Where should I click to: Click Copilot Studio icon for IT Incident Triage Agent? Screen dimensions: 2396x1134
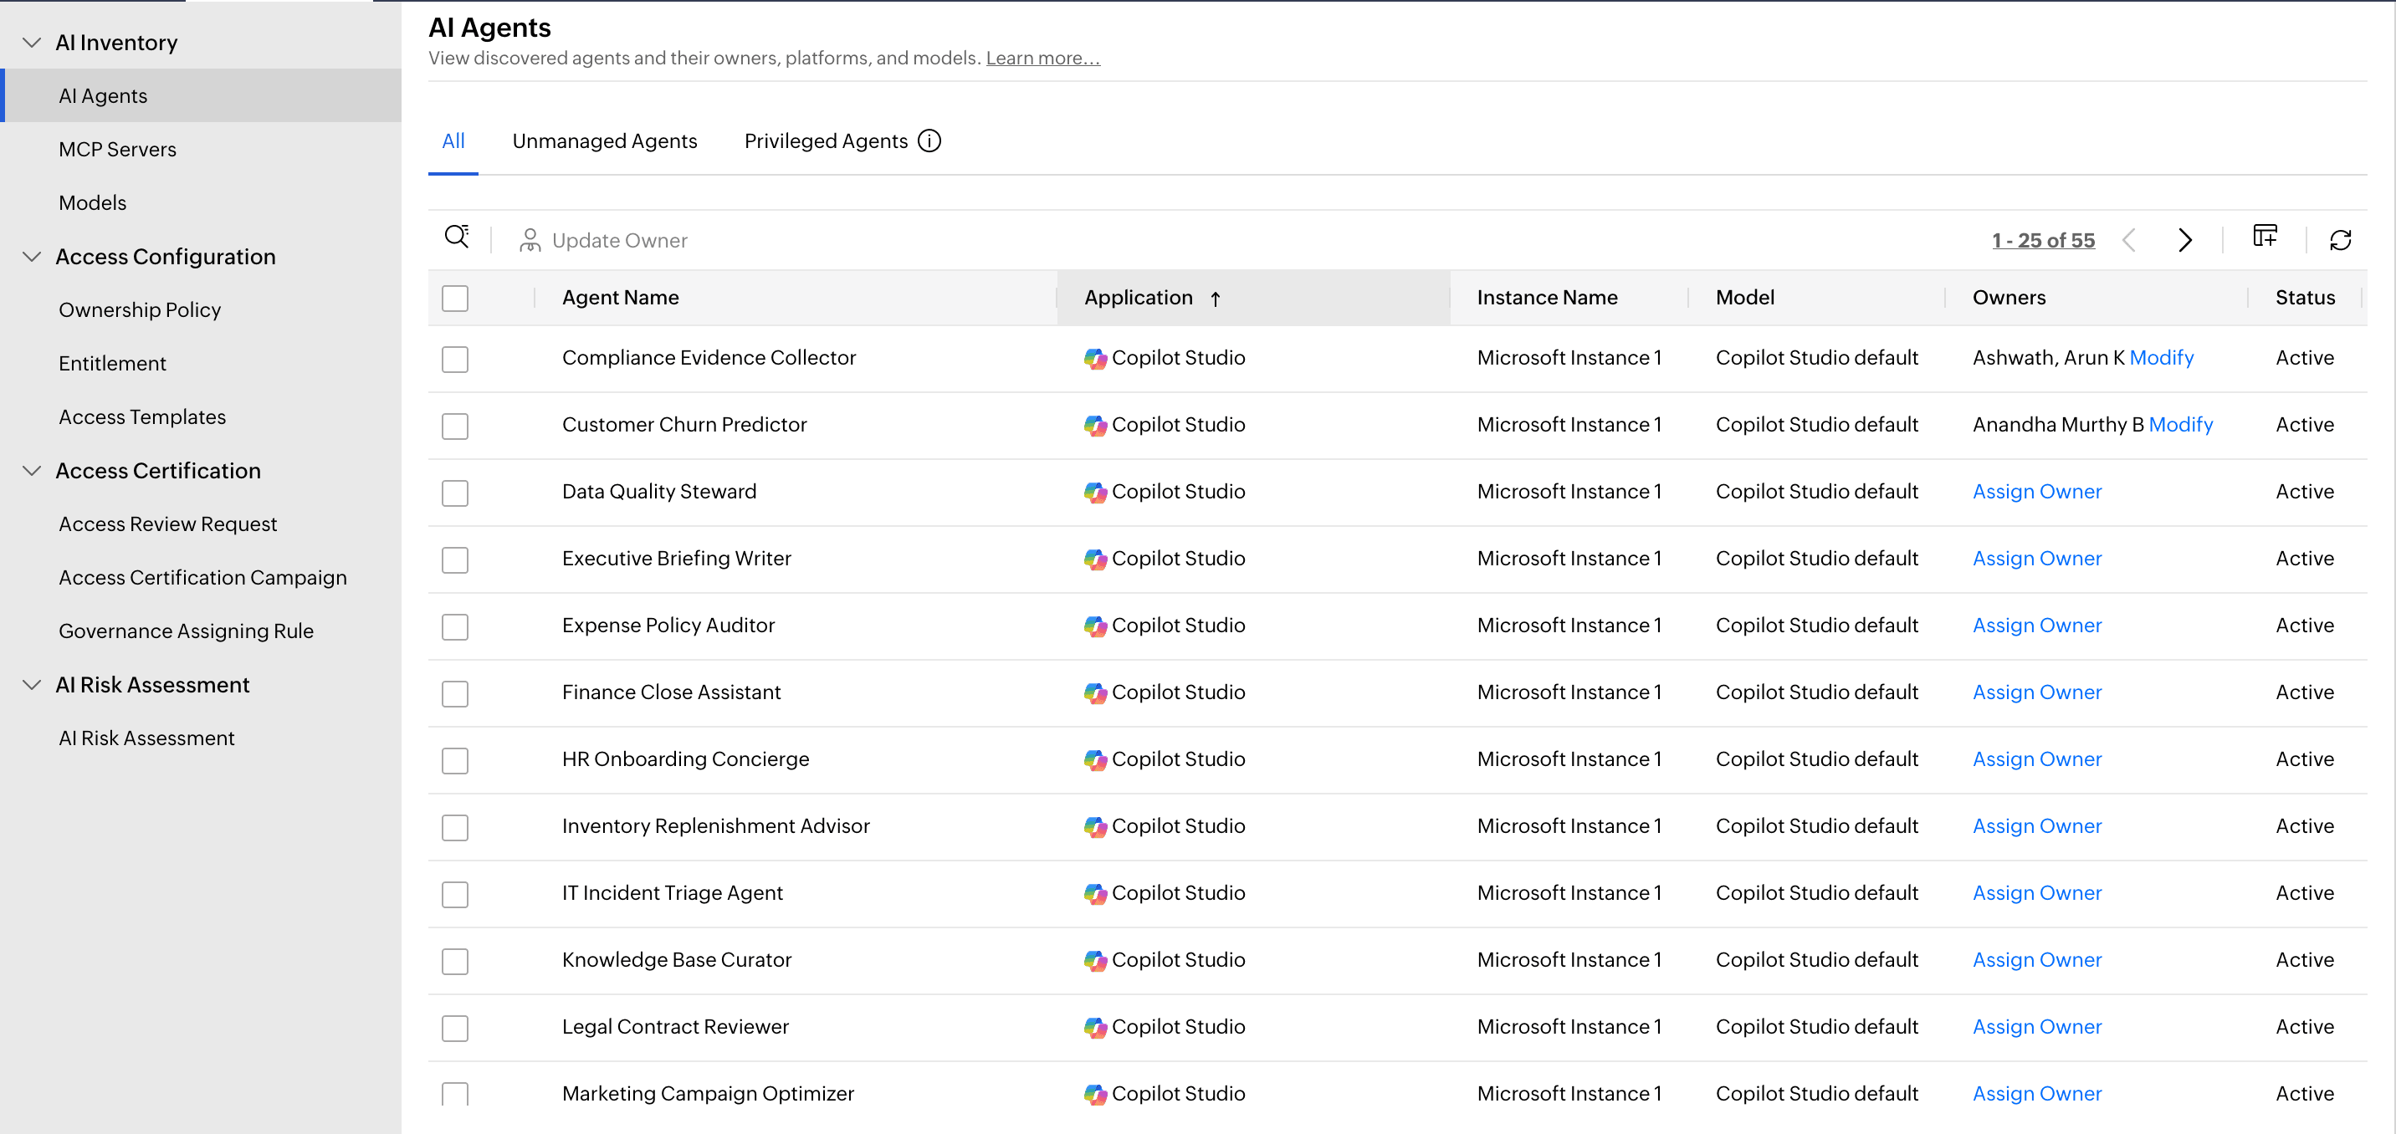(1096, 893)
